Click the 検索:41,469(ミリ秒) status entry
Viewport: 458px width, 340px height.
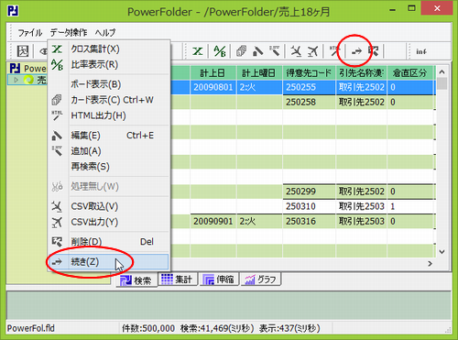(x=217, y=328)
